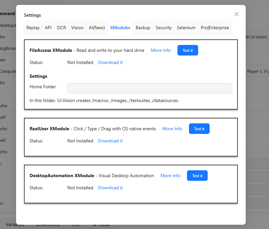Viewport: 269px width, 229px height.
Task: Click the Home Folder input field
Action: tap(150, 88)
